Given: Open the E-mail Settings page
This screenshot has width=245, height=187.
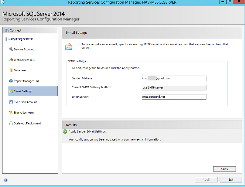Looking at the screenshot, I should pyautogui.click(x=23, y=91).
